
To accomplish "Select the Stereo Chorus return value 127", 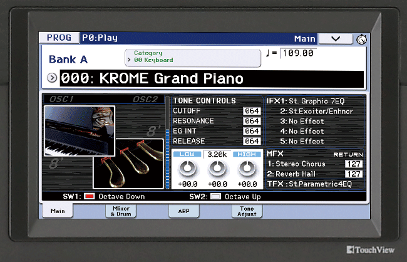I will point(354,164).
